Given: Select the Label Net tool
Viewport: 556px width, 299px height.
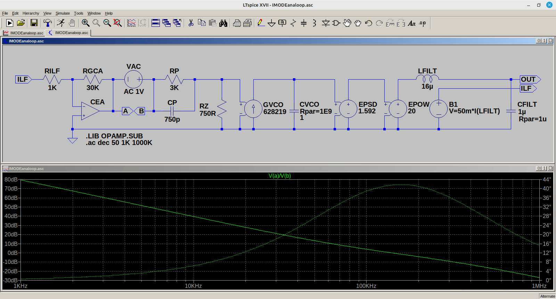Looking at the screenshot, I should point(283,23).
